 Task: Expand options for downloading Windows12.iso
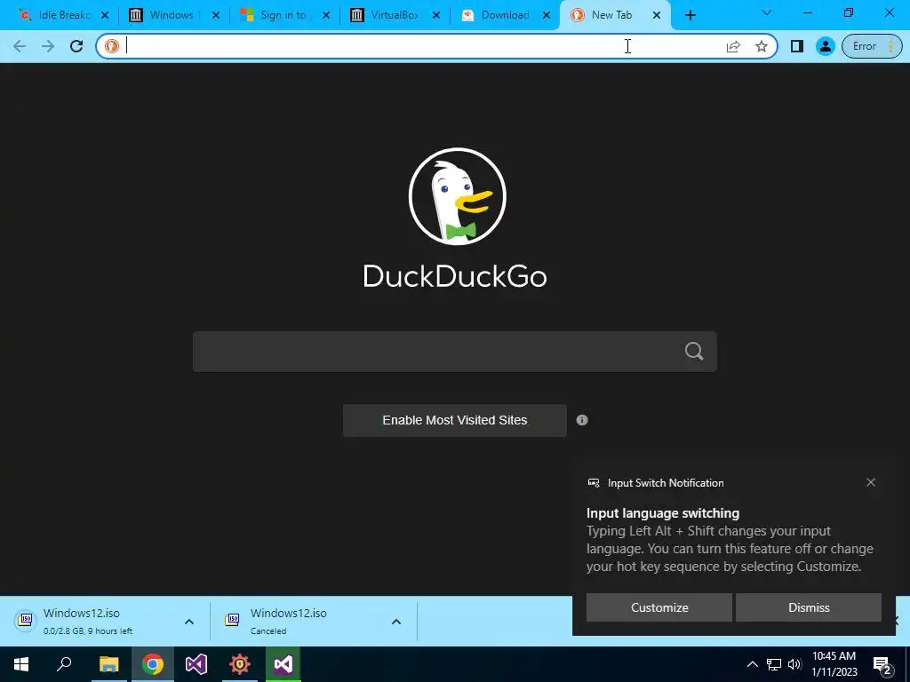[x=189, y=622]
